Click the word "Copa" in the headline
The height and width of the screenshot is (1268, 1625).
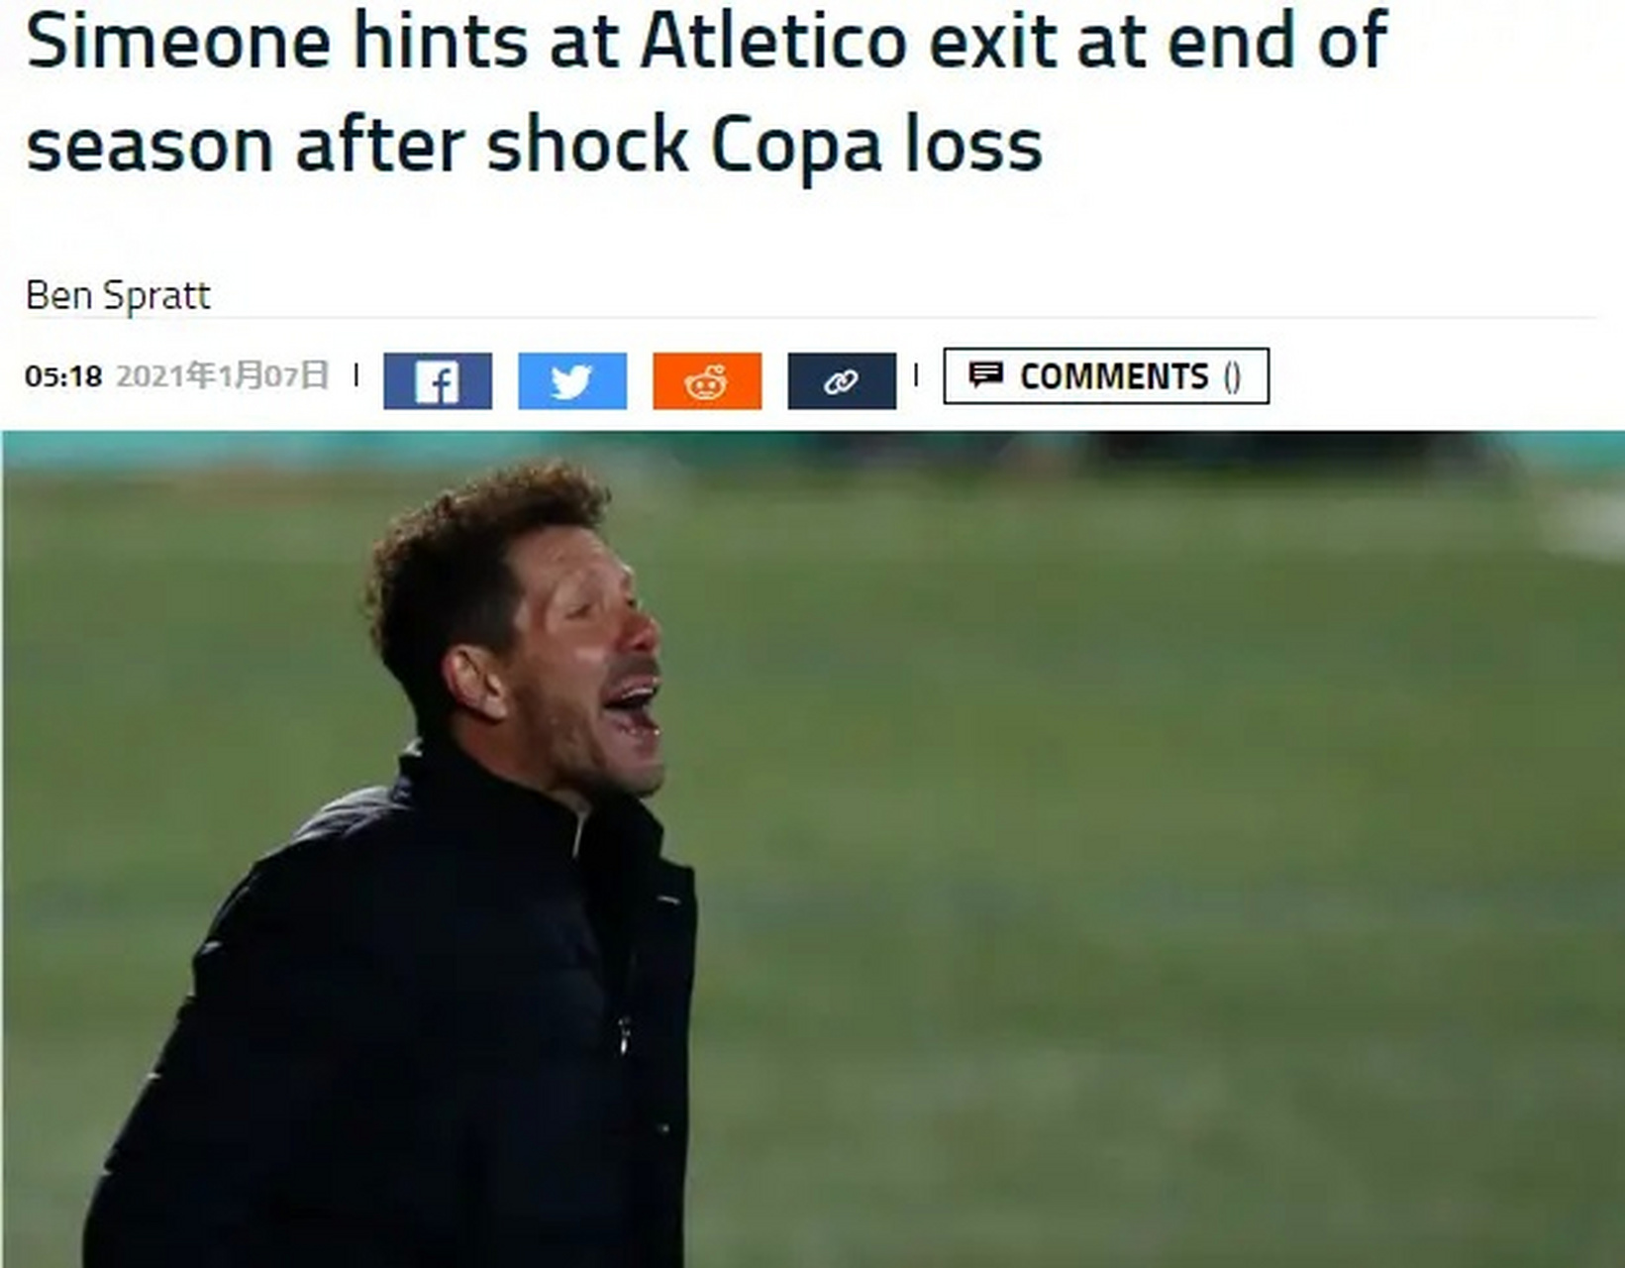tap(795, 147)
